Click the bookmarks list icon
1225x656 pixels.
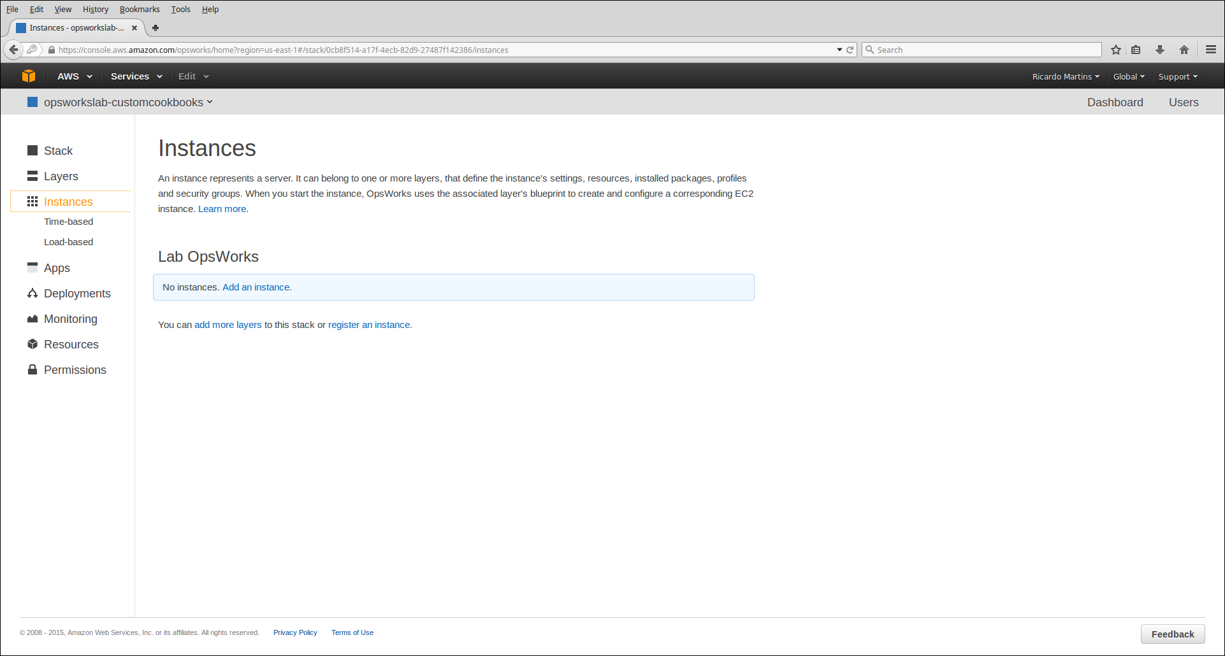1136,50
